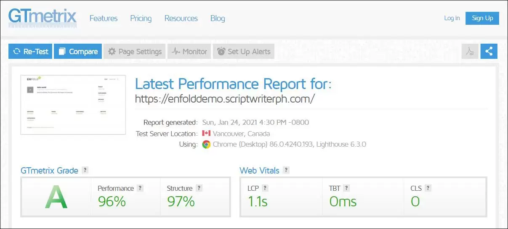508x229 pixels.
Task: Visit the Blog page
Action: click(218, 18)
